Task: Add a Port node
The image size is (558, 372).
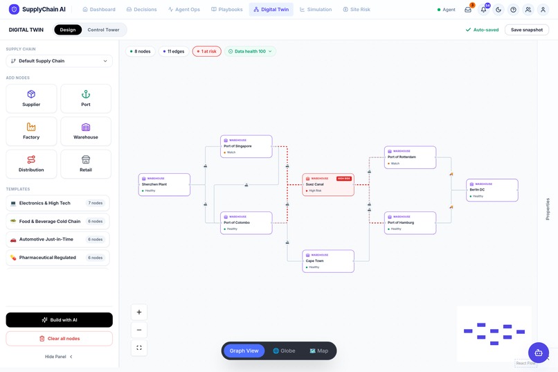Action: click(86, 98)
